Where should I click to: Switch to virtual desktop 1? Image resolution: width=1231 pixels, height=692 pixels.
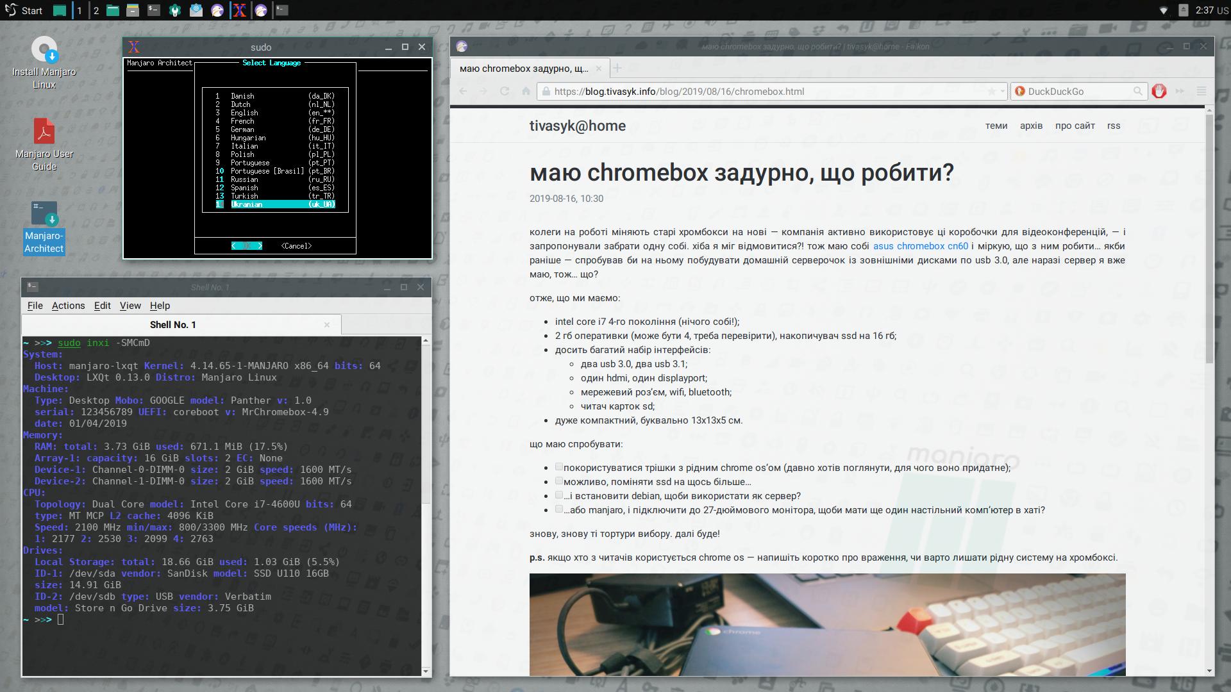coord(80,10)
